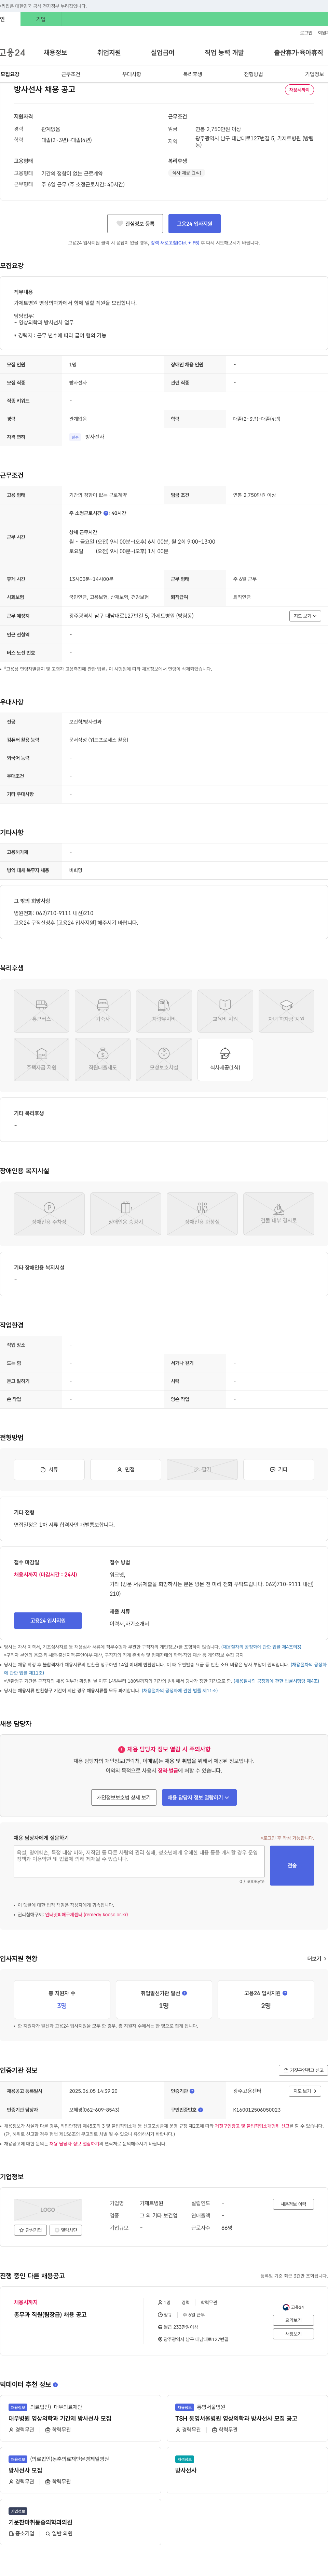Screen dimensions: 328x2576
Task: Click the 건물 내부 경사로 facility icon
Action: 279,1213
